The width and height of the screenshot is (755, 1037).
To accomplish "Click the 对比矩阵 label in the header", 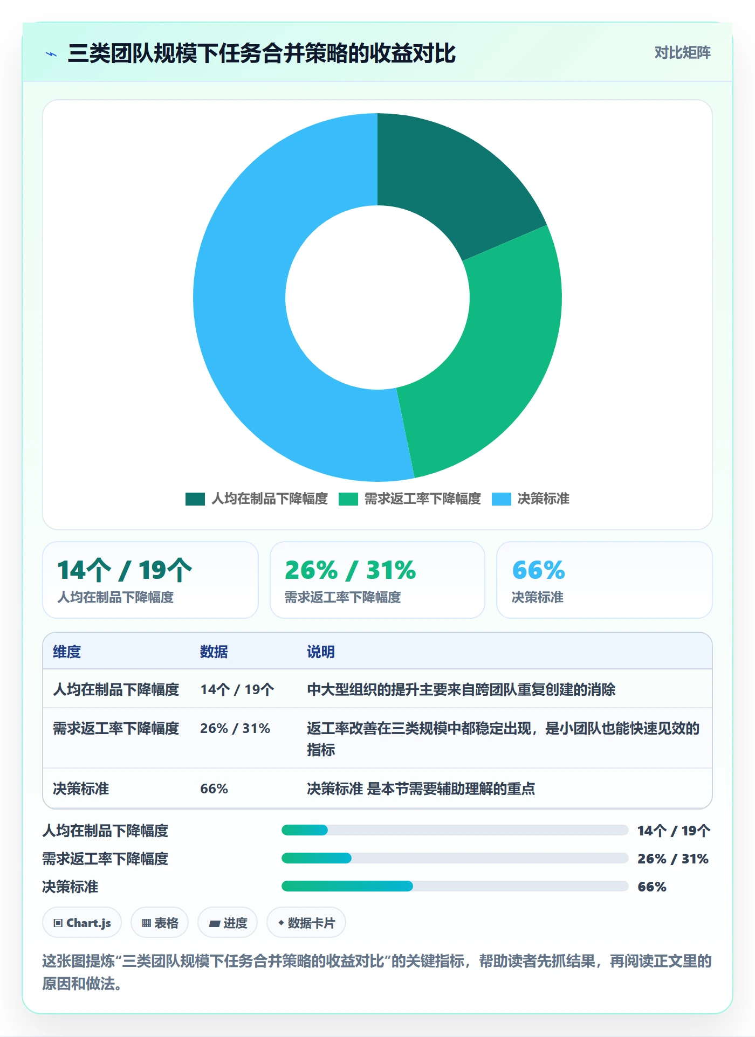I will pyautogui.click(x=682, y=53).
